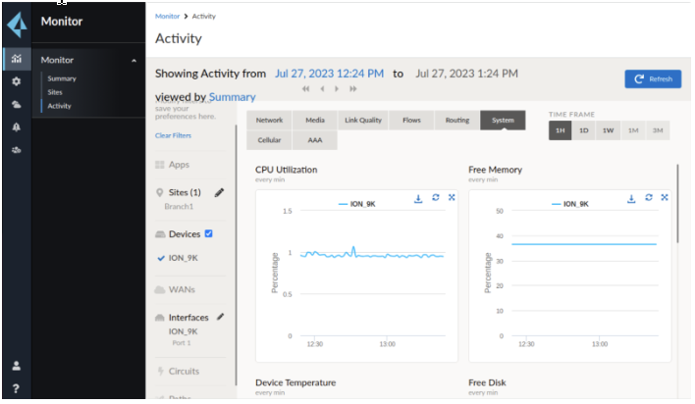
Task: Click the Refresh button
Action: 653,78
